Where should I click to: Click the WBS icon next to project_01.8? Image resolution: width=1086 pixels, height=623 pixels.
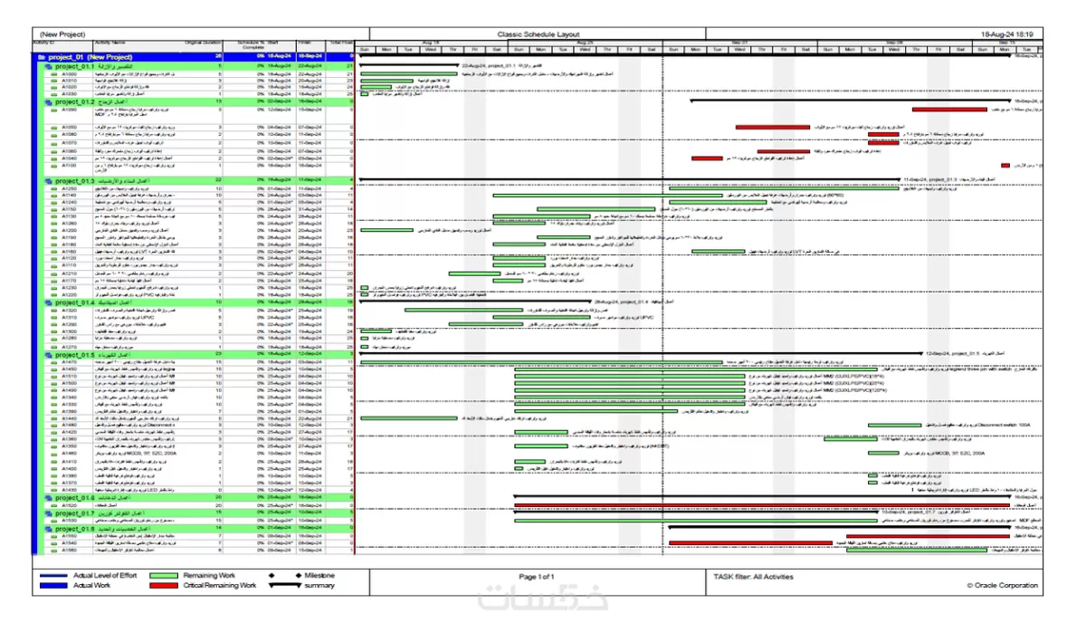coord(48,529)
